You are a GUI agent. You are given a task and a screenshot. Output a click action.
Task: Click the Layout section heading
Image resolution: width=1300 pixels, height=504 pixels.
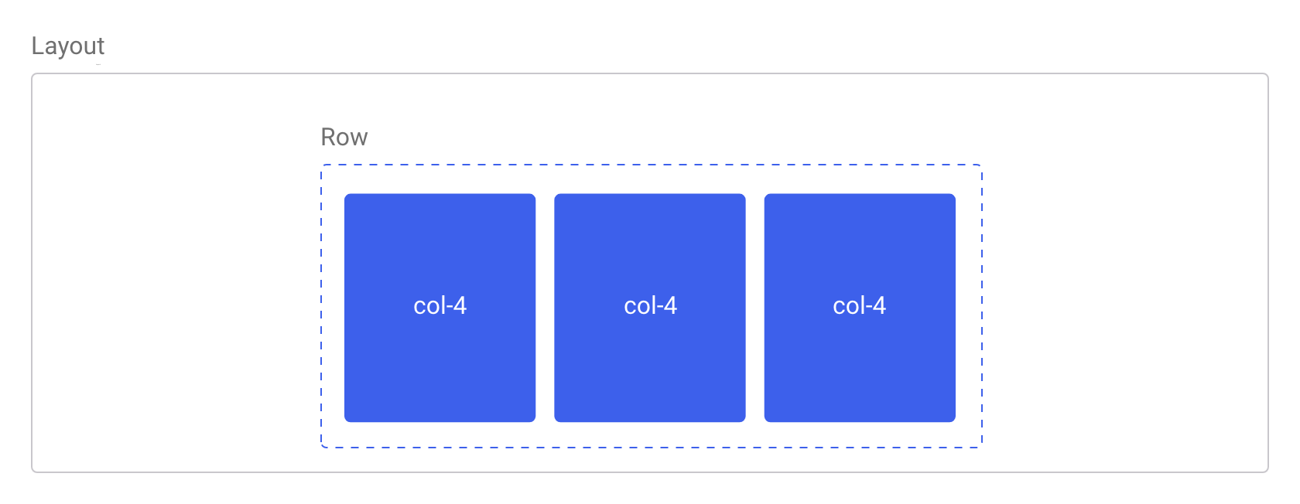click(68, 46)
